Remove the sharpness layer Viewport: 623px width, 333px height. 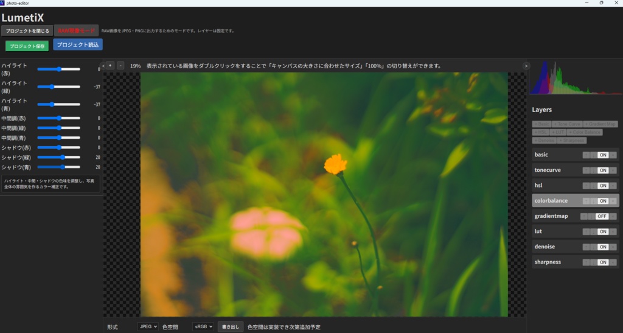pyautogui.click(x=613, y=262)
